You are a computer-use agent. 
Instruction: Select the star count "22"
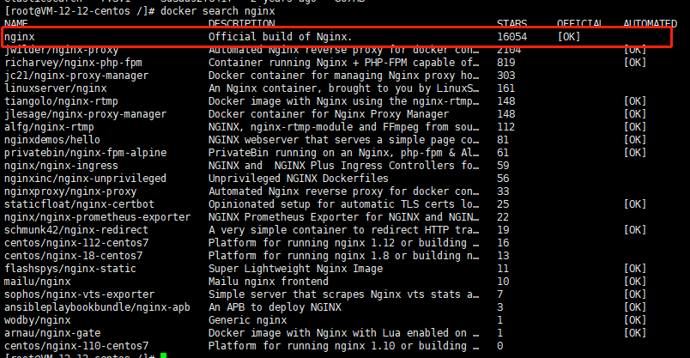tap(503, 217)
